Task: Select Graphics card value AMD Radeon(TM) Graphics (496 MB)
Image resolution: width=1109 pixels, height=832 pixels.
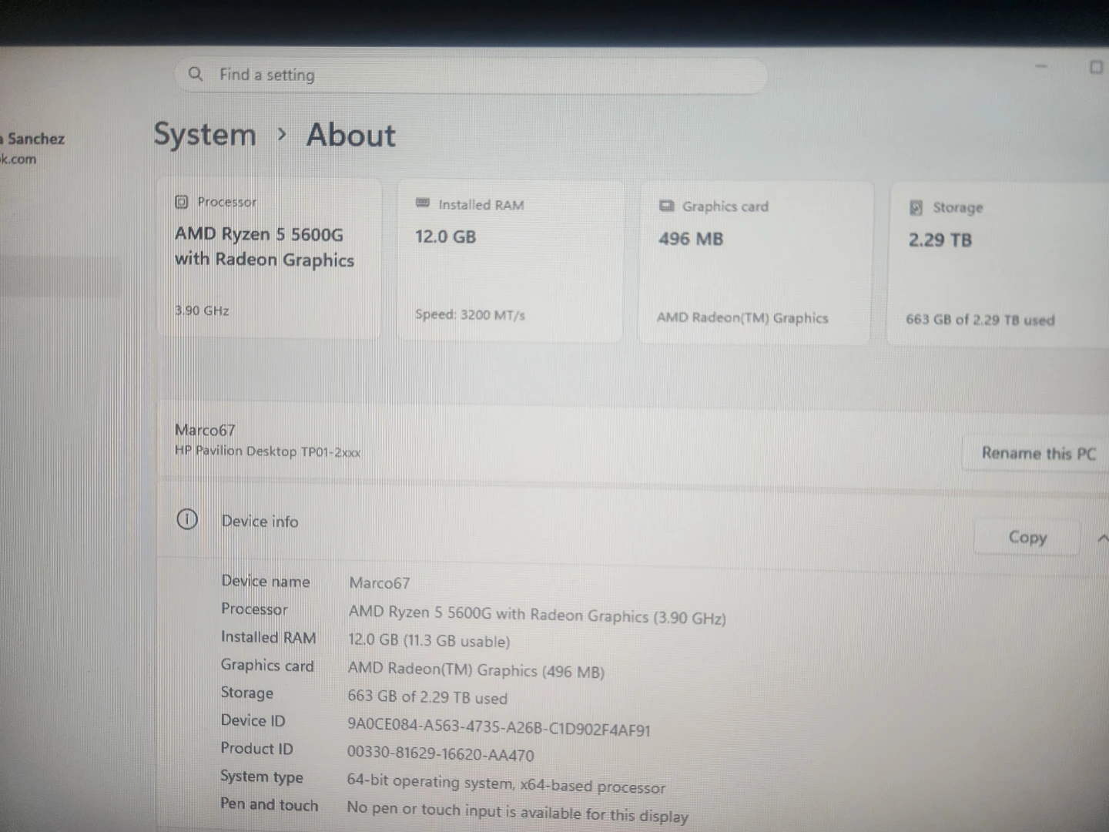Action: [x=476, y=670]
